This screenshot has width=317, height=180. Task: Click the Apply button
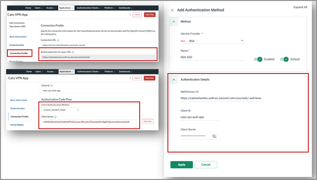pyautogui.click(x=182, y=165)
